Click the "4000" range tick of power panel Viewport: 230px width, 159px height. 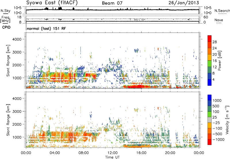(17, 39)
